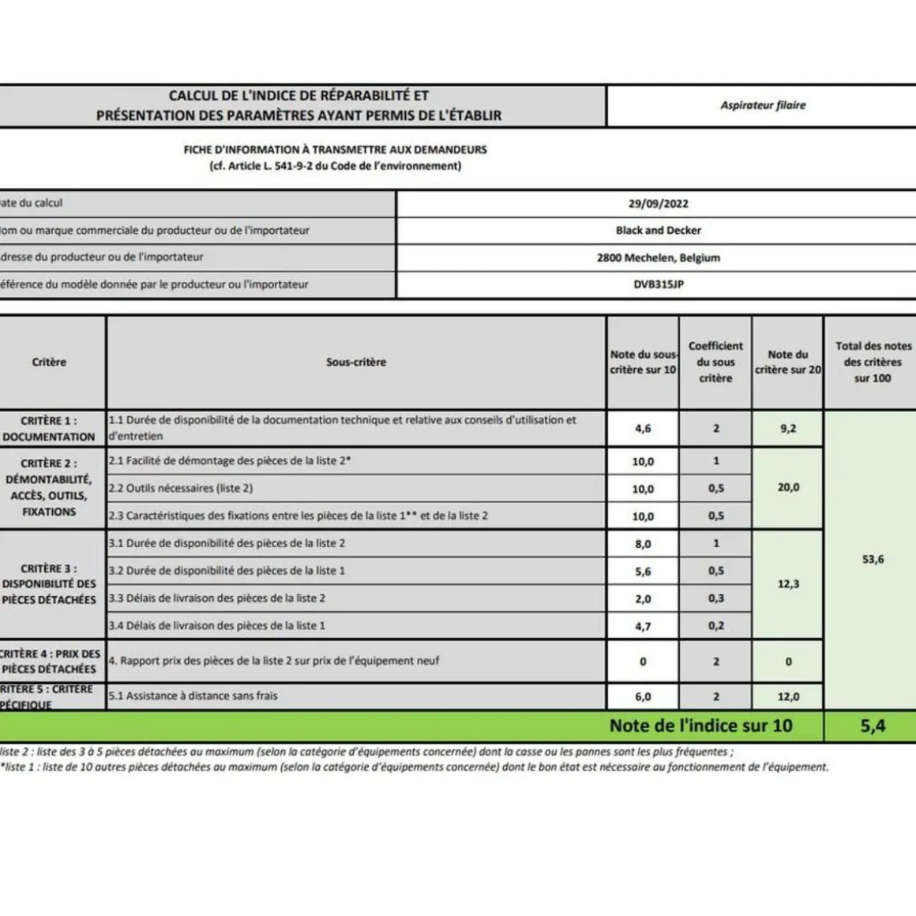The image size is (916, 916).
Task: Click the criterion 3 score 12,3
Action: [788, 584]
